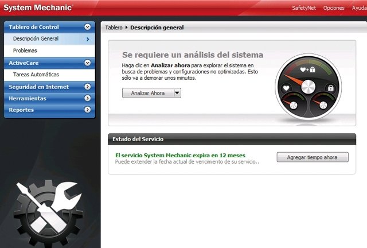Click 'El servicio System Mechanic expira en 12 meses'

[x=180, y=155]
